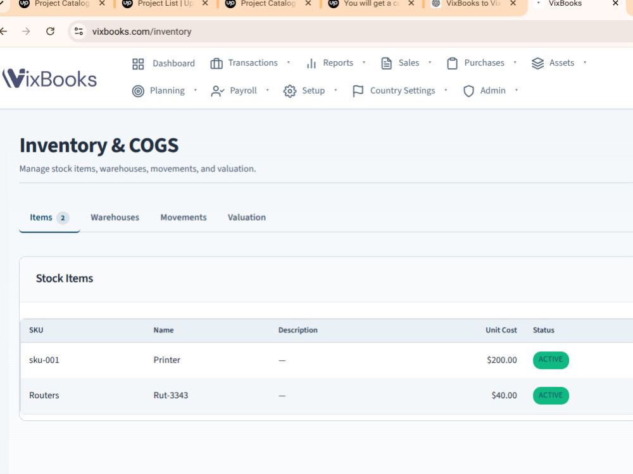Expand the Payroll dropdown arrow

(267, 90)
